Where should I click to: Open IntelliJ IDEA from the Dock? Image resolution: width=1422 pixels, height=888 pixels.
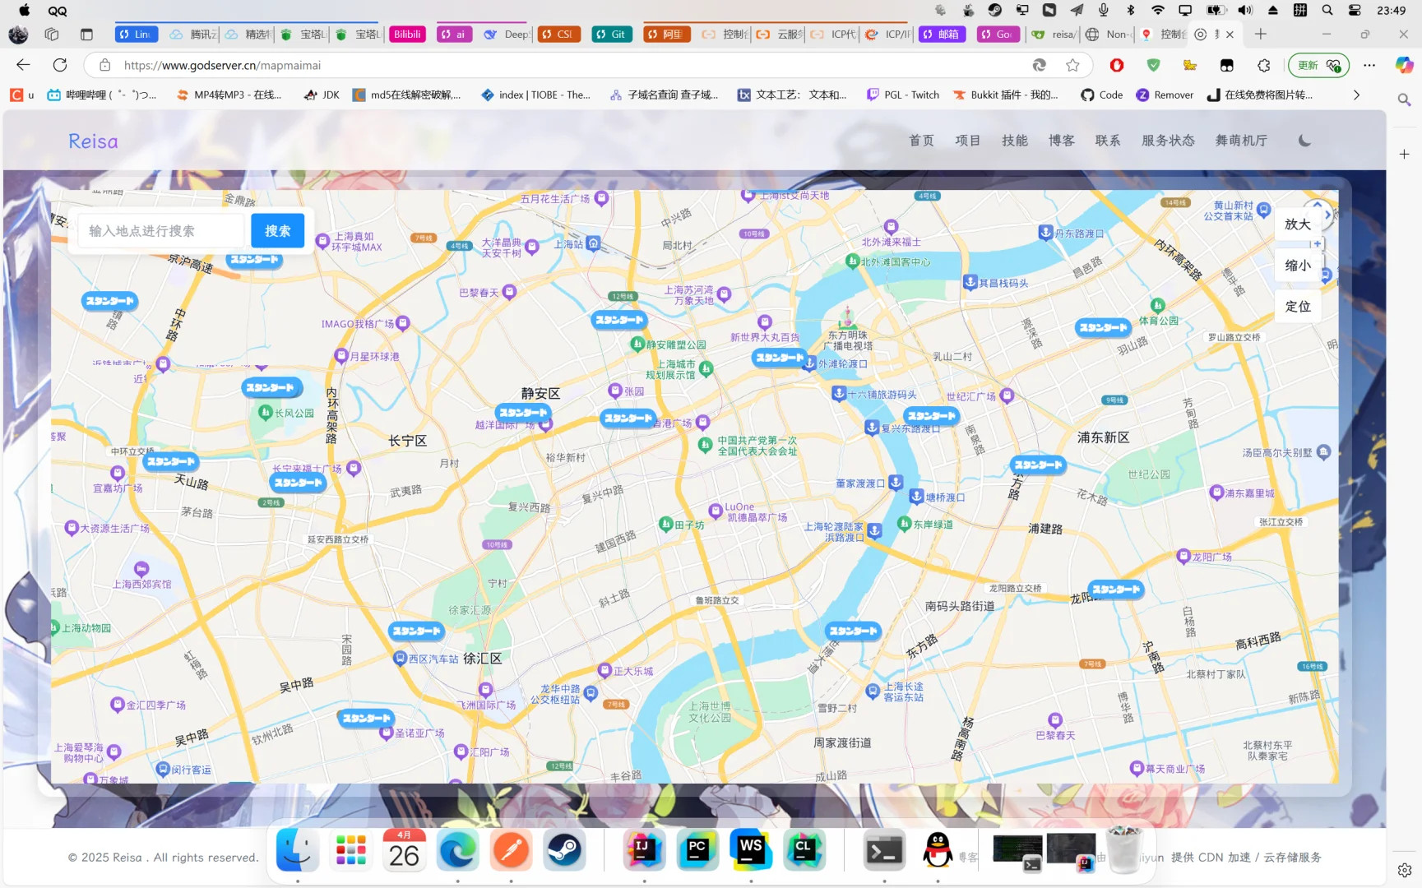coord(644,850)
